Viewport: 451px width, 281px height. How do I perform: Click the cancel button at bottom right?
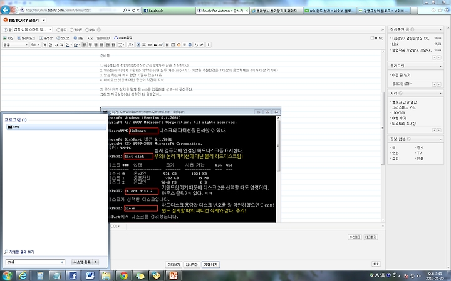(x=376, y=264)
